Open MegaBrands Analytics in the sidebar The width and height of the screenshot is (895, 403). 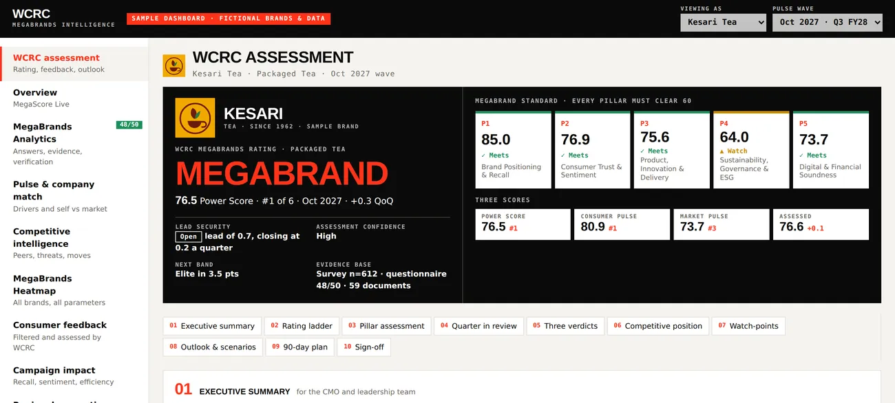pyautogui.click(x=74, y=144)
